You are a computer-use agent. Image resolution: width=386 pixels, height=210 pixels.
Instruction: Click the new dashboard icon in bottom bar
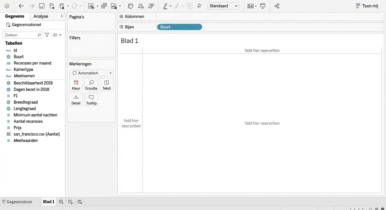pyautogui.click(x=70, y=202)
